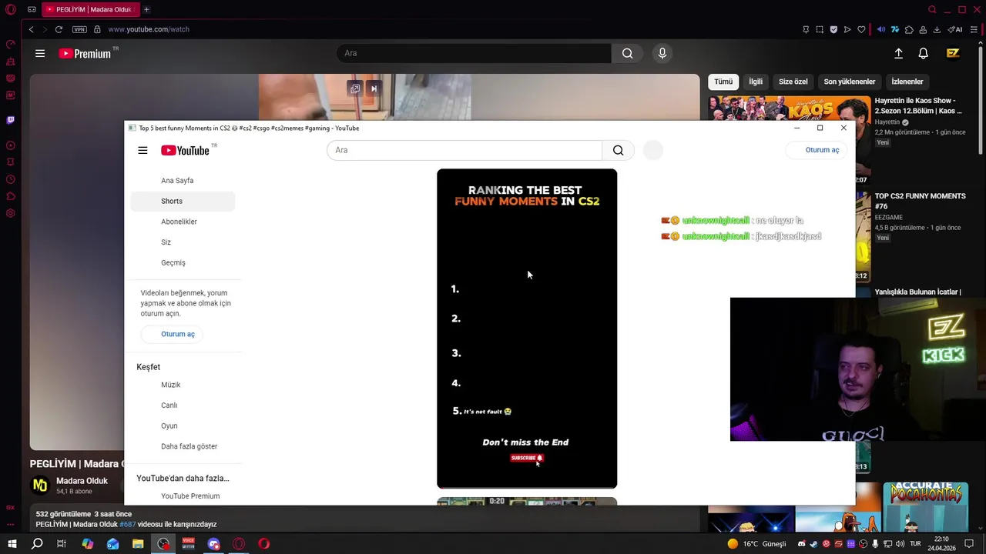Open YouTube guide hamburger menu in Opera

pyautogui.click(x=40, y=53)
